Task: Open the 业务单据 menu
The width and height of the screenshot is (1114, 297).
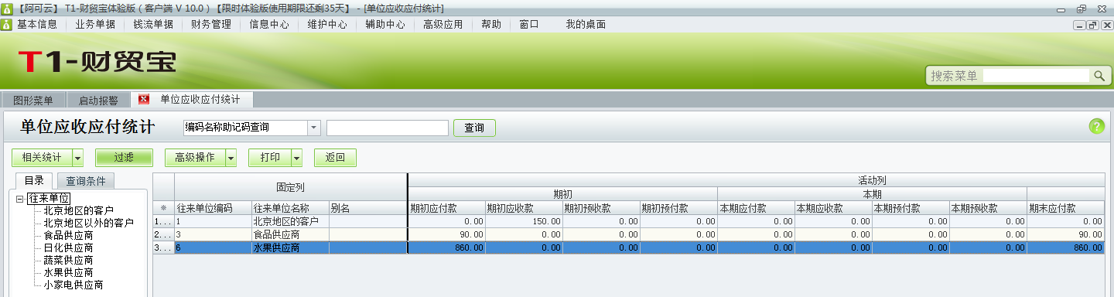Action: click(95, 24)
